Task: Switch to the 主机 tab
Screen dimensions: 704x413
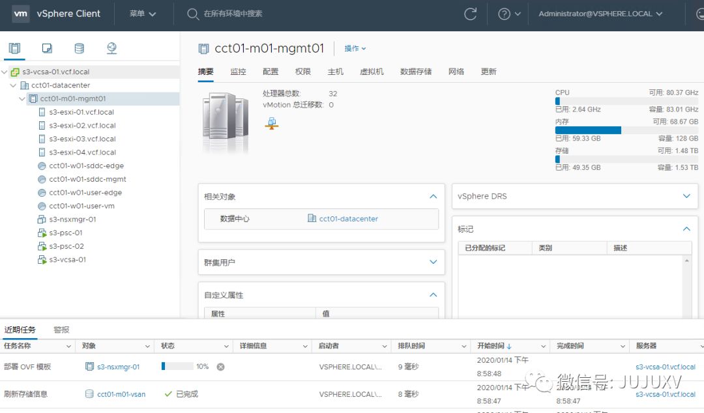Action: (x=335, y=72)
